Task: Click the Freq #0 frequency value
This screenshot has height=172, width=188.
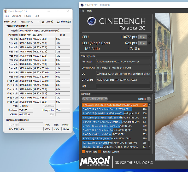Action: pyautogui.click(x=37, y=39)
